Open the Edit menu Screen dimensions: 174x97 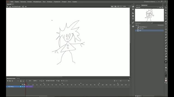[17, 2]
